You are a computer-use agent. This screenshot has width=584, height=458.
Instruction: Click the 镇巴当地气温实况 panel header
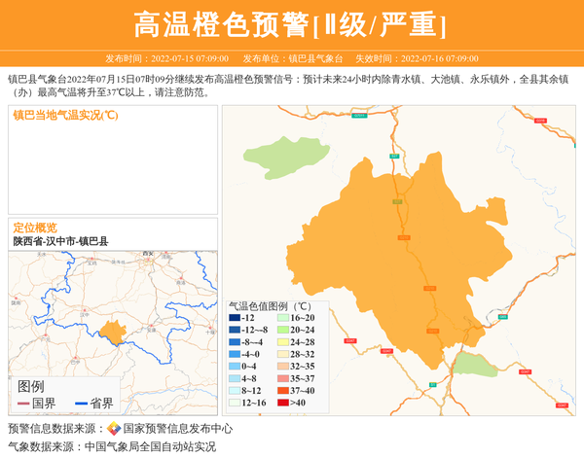click(65, 115)
